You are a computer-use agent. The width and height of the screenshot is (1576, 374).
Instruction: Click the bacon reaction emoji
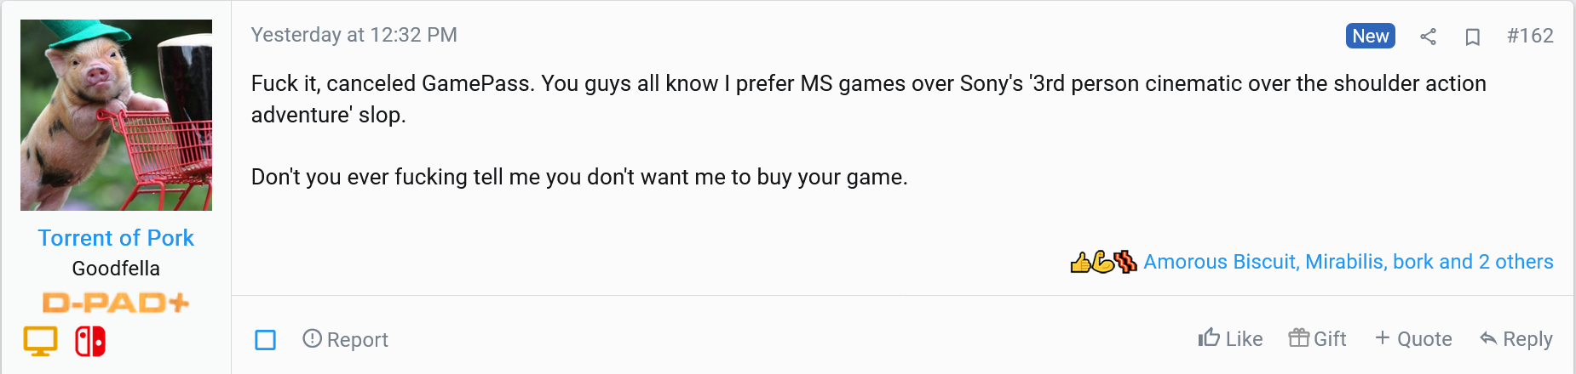click(x=1125, y=262)
